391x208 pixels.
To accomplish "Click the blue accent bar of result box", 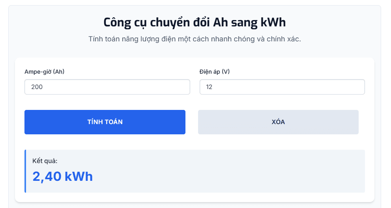I will [x=25, y=171].
